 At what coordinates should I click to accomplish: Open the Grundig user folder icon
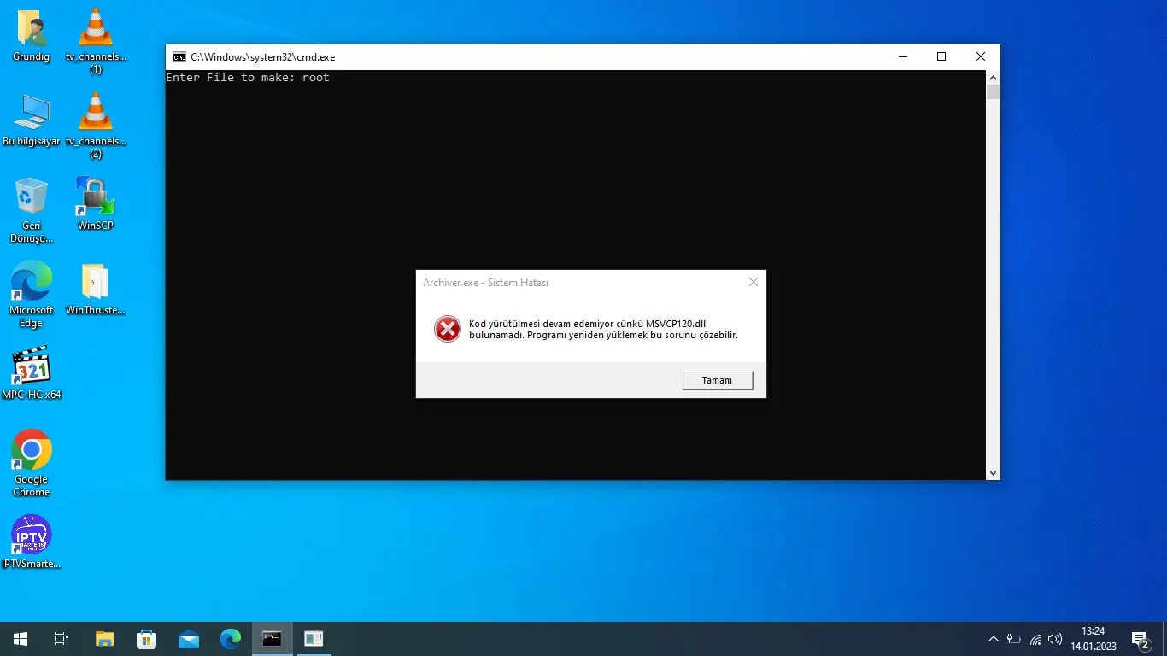point(32,30)
